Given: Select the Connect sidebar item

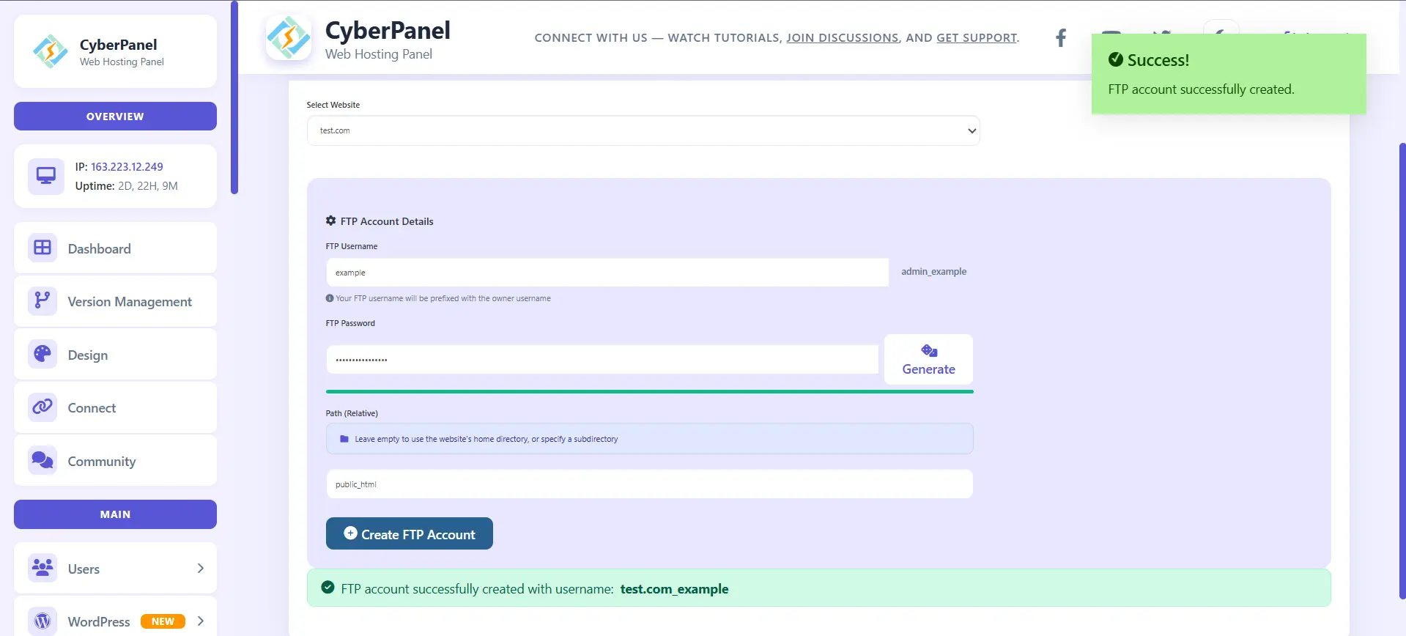Looking at the screenshot, I should click(x=115, y=407).
